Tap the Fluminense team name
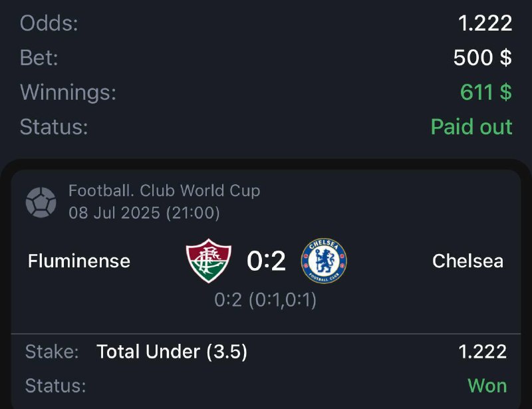The height and width of the screenshot is (409, 532). 79,261
